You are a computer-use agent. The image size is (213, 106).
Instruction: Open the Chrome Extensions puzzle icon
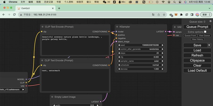pyautogui.click(x=181, y=15)
